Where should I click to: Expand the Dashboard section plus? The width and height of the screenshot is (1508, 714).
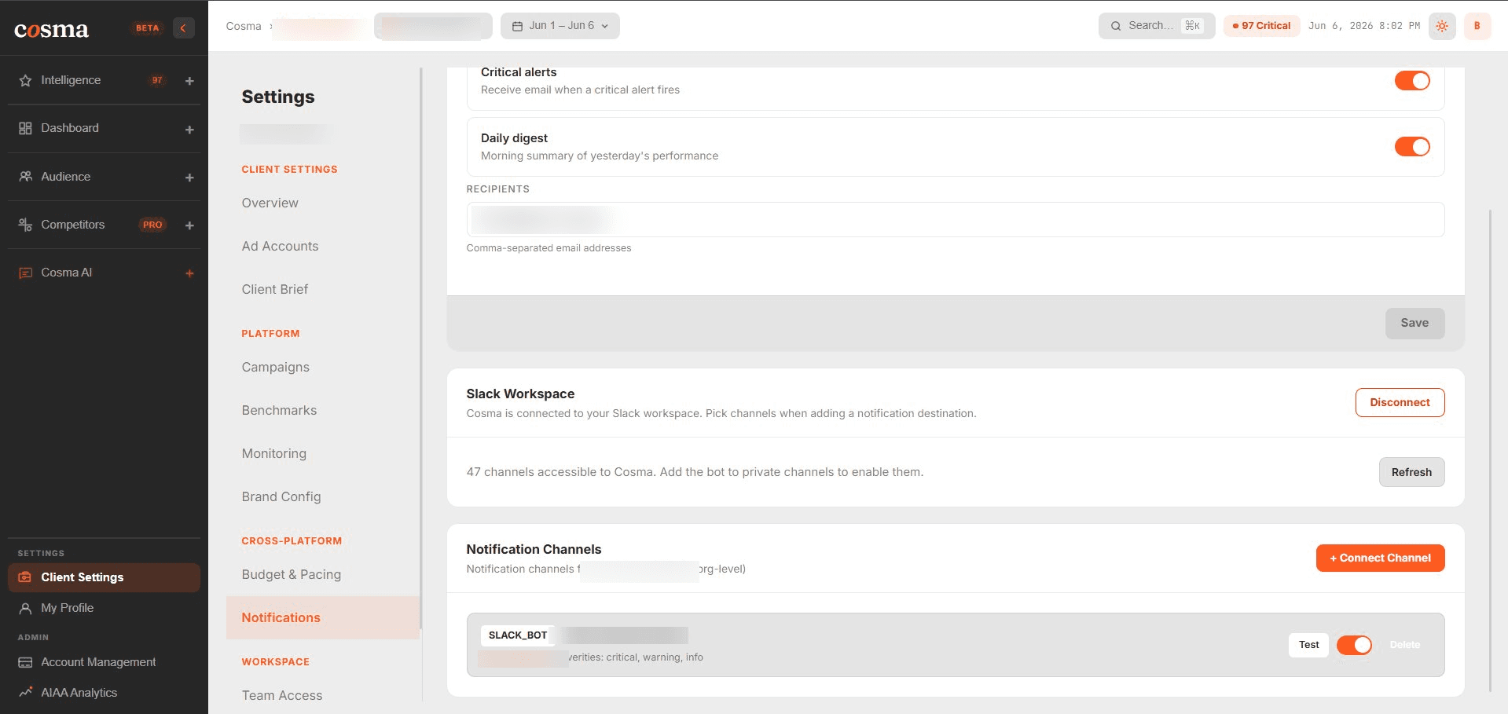click(x=189, y=130)
